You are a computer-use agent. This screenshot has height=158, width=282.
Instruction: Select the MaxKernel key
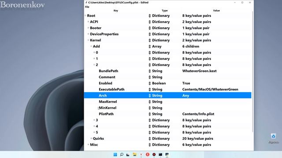108,101
